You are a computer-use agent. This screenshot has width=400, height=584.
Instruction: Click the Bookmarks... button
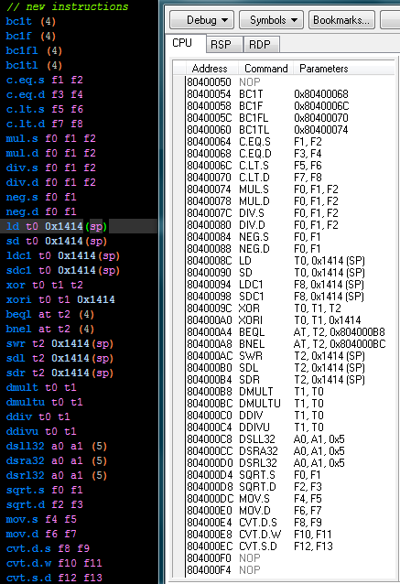point(341,20)
